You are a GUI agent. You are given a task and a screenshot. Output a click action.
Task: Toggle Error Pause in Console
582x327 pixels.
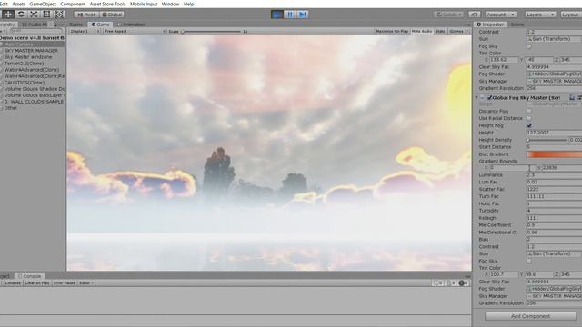pos(65,282)
